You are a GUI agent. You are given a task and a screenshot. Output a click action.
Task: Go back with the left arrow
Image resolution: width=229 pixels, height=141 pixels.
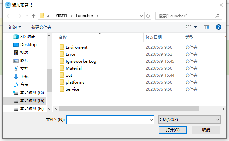coord(9,16)
